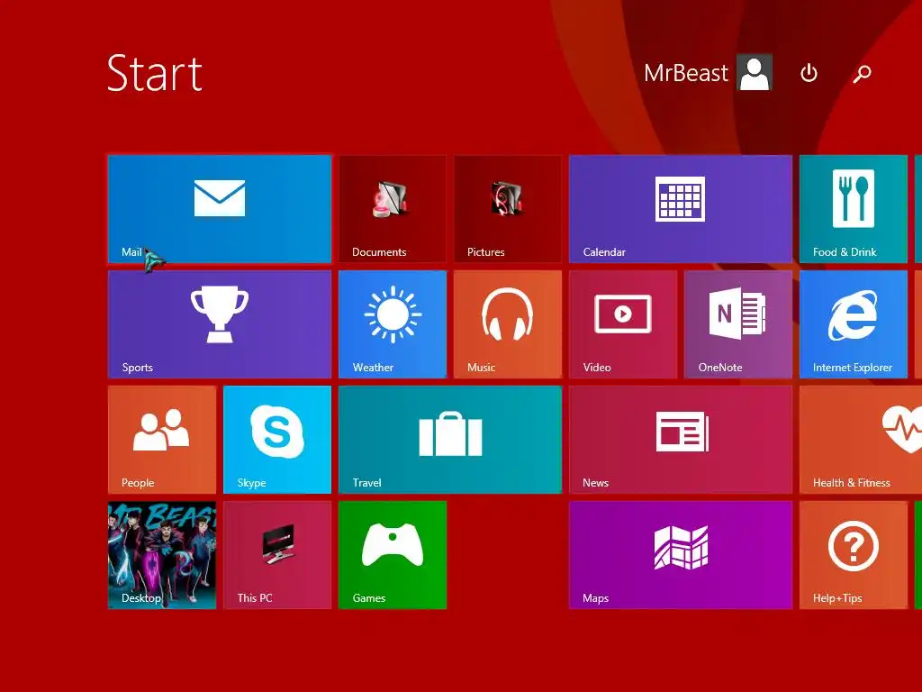This screenshot has height=692, width=922.
Task: Open the Music headphones tile
Action: click(508, 324)
